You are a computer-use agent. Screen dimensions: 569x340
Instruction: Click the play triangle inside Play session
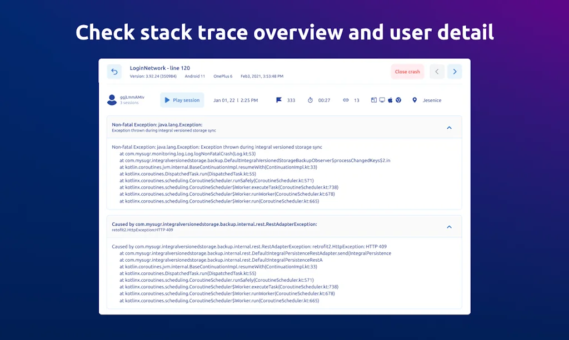point(167,100)
